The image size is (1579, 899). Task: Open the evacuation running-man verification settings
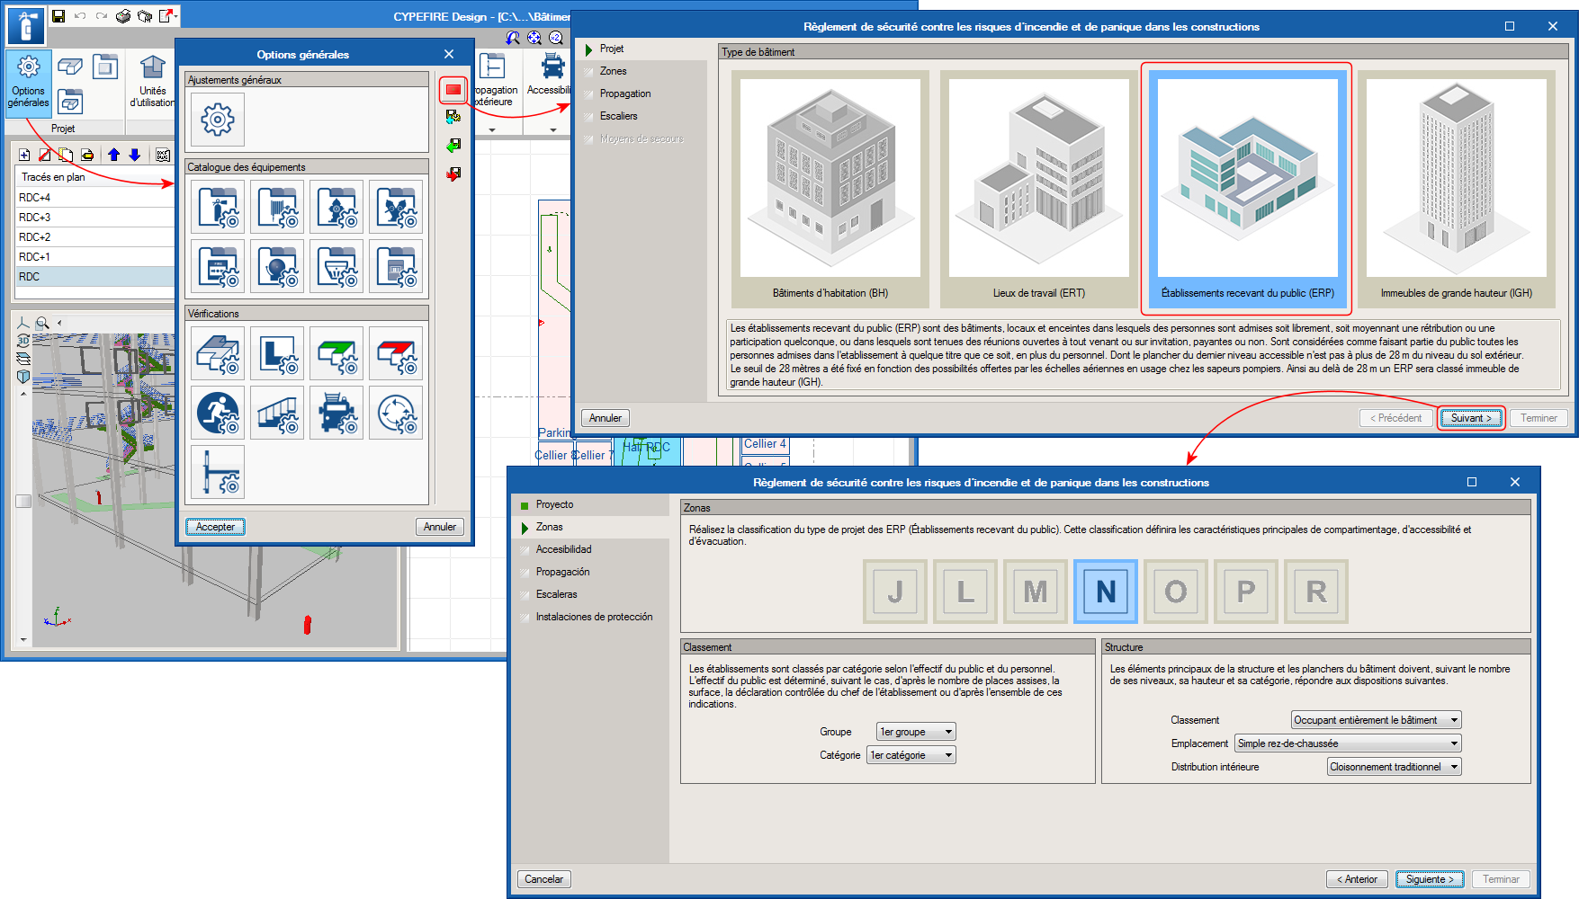pyautogui.click(x=218, y=413)
